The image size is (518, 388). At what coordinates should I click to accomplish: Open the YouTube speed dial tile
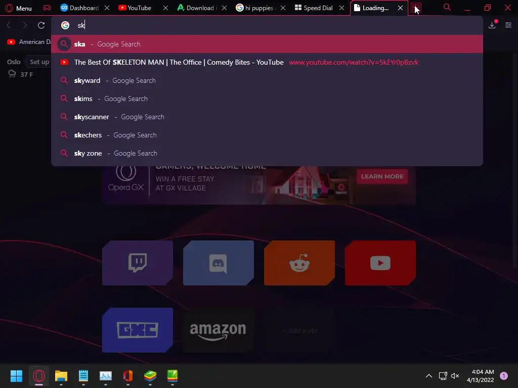tap(380, 263)
